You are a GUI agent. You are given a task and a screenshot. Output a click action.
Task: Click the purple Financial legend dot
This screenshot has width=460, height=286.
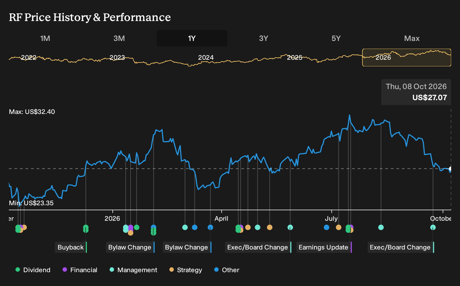(x=65, y=270)
